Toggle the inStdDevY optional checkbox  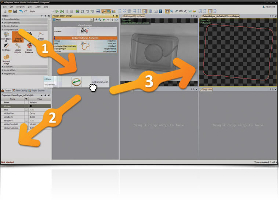(x=26, y=121)
